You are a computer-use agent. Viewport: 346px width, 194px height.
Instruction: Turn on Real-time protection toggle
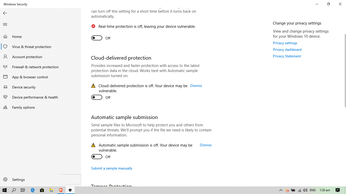click(x=97, y=38)
